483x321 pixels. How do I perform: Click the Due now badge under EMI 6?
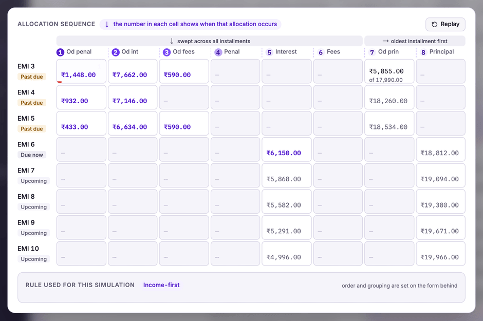click(32, 155)
